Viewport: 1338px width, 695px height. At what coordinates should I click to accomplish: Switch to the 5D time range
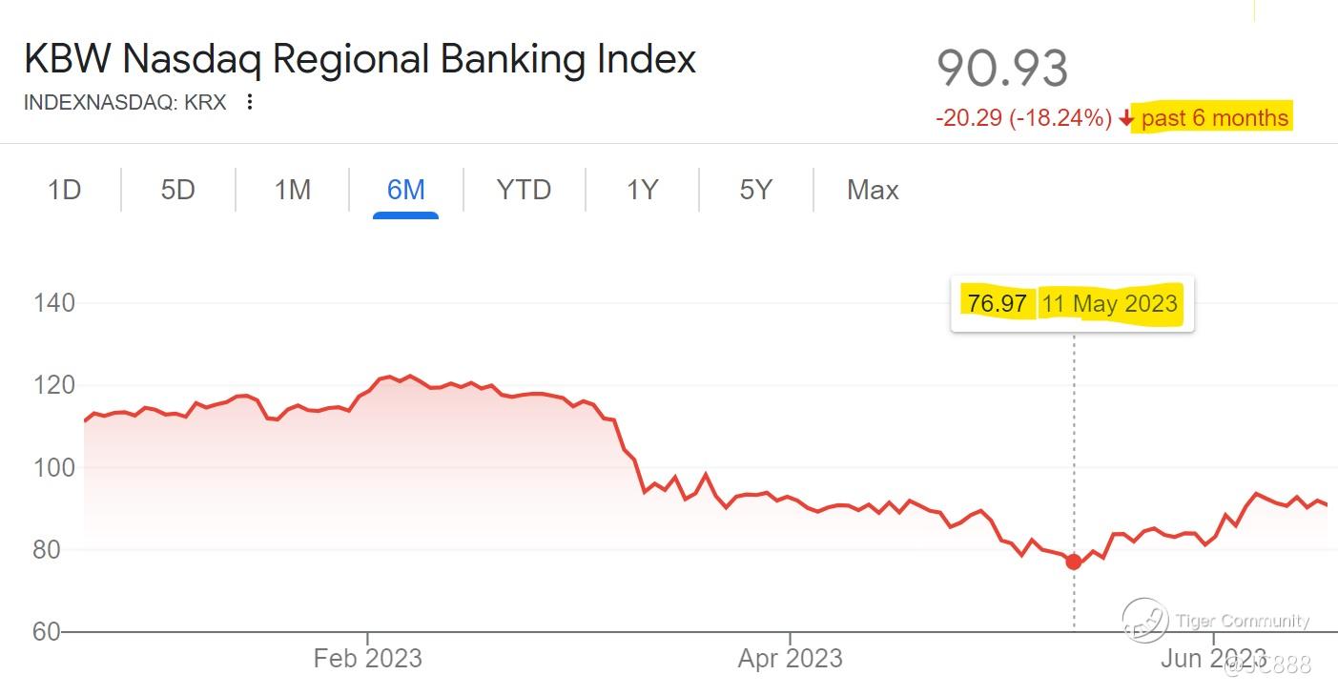[x=177, y=190]
